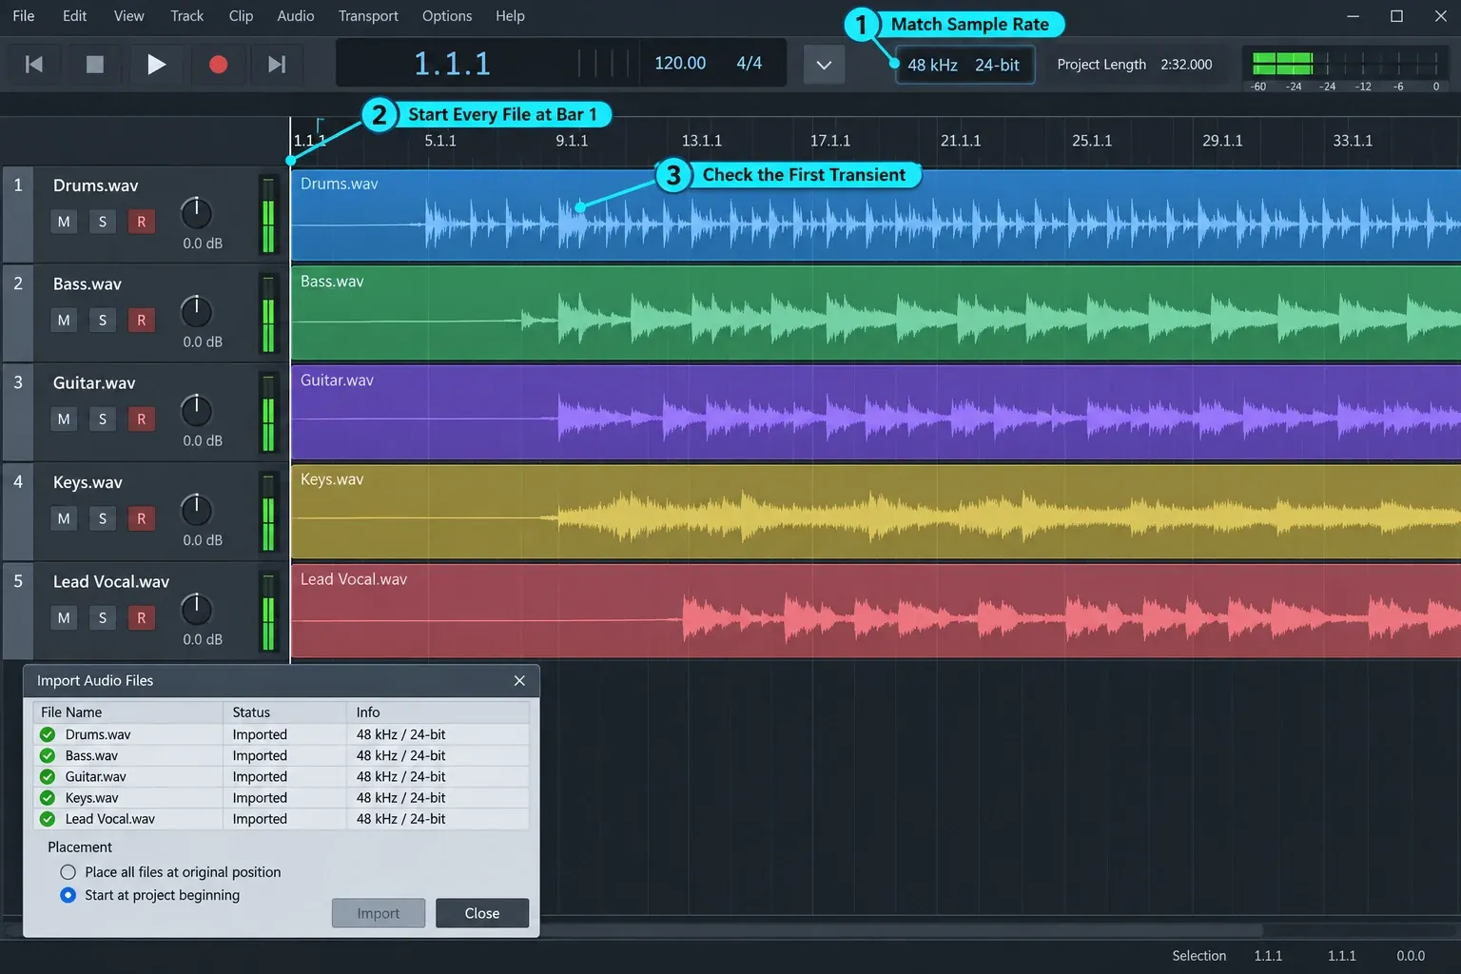The image size is (1461, 974).
Task: Open the Transport menu
Action: pos(368,16)
